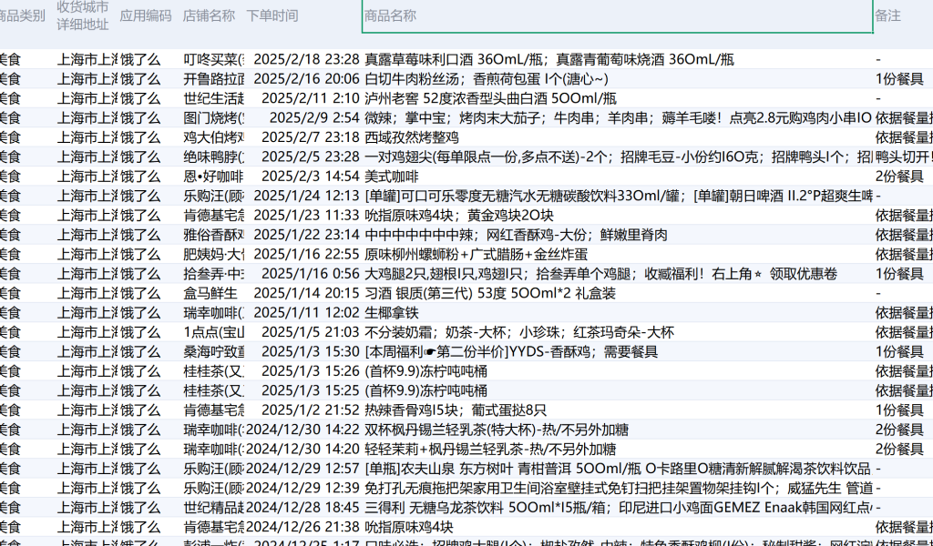This screenshot has height=546, width=933.
Task: Select the date cell 2025/1/22 23:14
Action: (x=306, y=236)
